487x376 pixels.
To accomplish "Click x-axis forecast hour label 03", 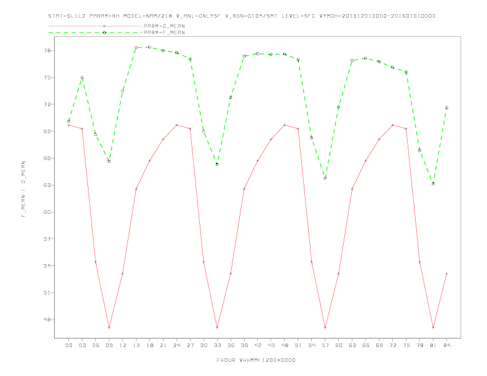I will (x=82, y=345).
